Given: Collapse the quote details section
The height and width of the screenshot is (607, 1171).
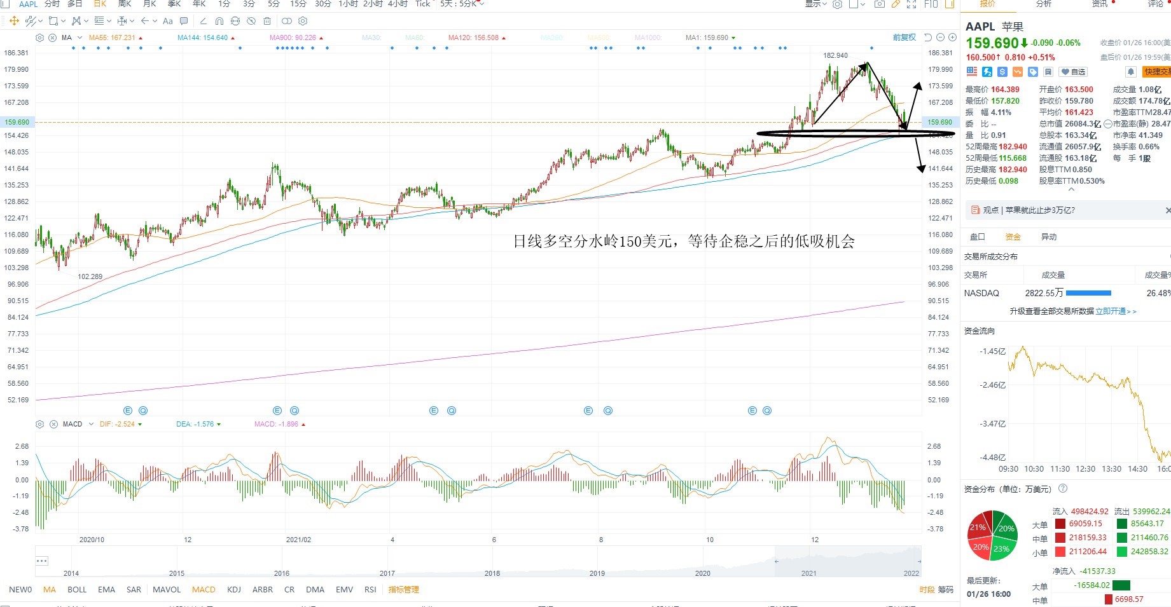Looking at the screenshot, I should 1071,189.
